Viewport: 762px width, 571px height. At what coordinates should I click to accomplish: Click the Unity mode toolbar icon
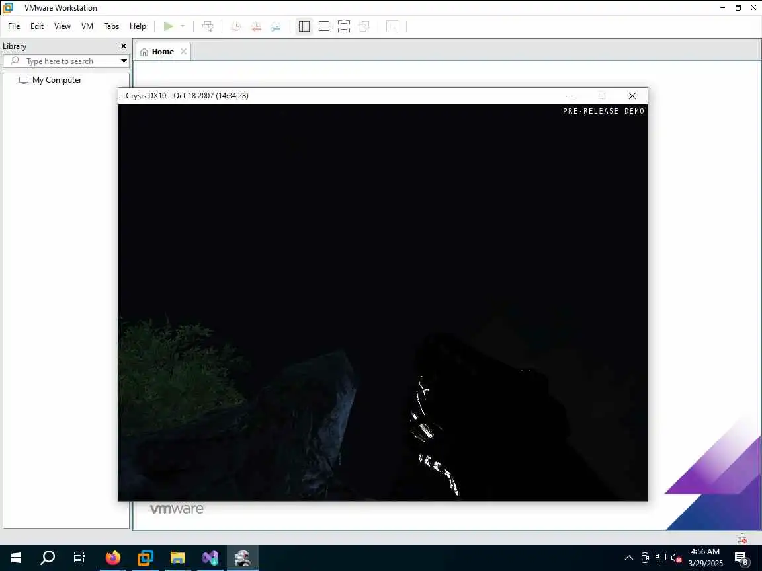tap(364, 26)
